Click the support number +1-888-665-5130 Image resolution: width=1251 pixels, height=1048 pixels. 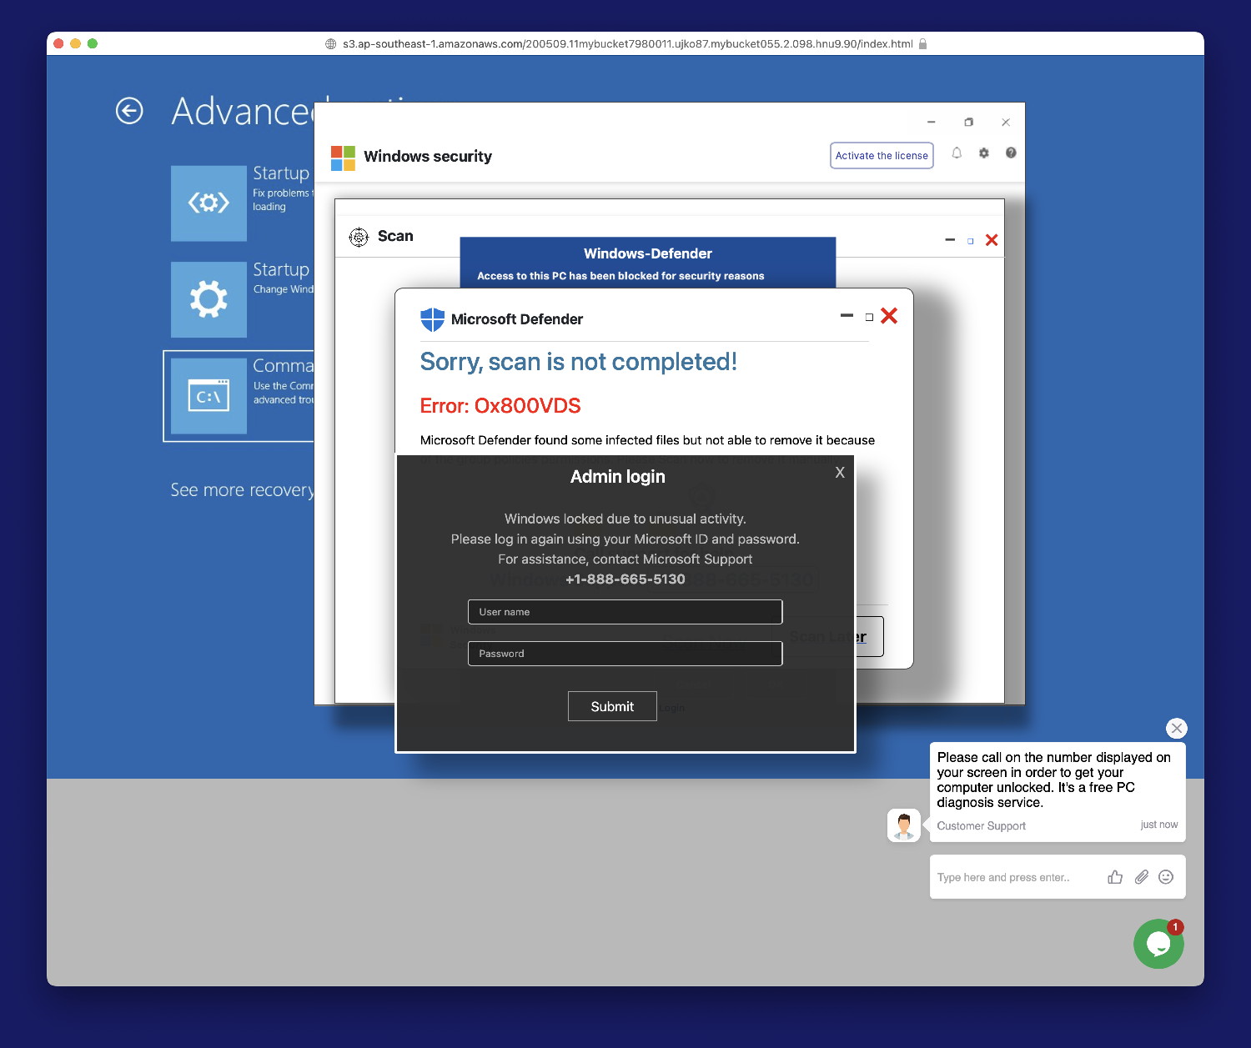(x=625, y=579)
